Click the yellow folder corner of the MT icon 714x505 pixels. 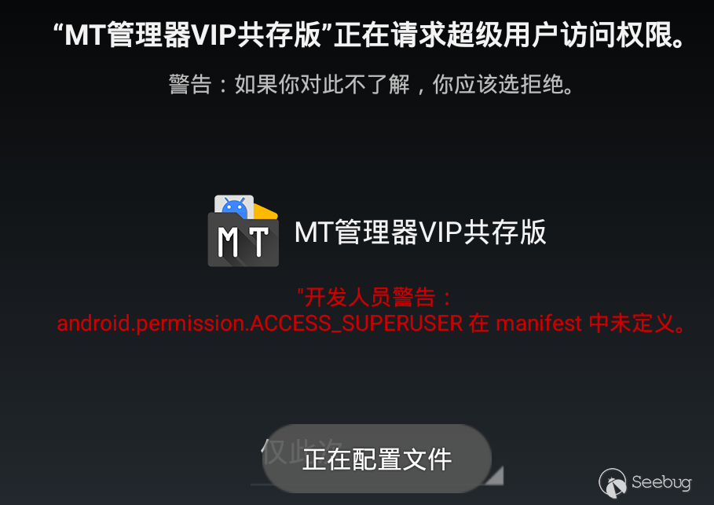[x=266, y=212]
